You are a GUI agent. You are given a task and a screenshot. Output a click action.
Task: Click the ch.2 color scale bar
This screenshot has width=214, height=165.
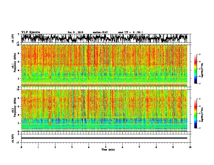click(195, 114)
